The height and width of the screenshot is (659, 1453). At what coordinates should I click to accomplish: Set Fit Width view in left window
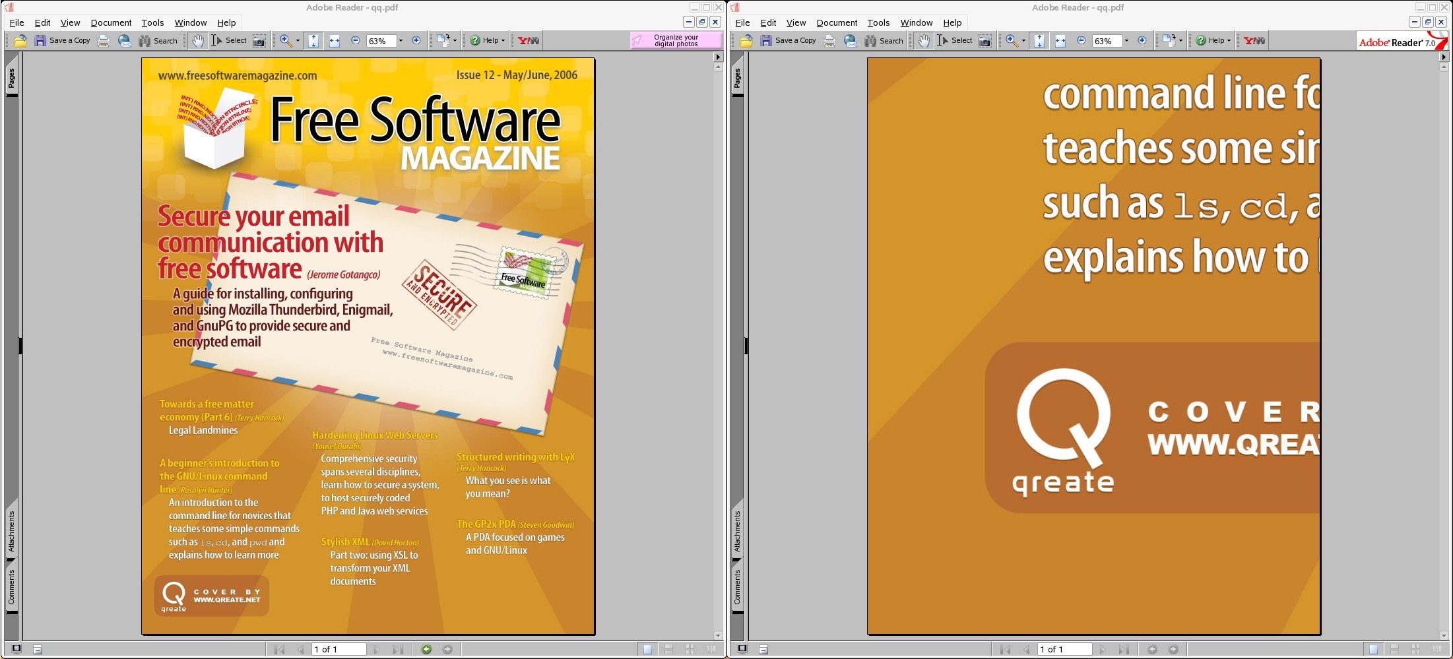coord(335,41)
